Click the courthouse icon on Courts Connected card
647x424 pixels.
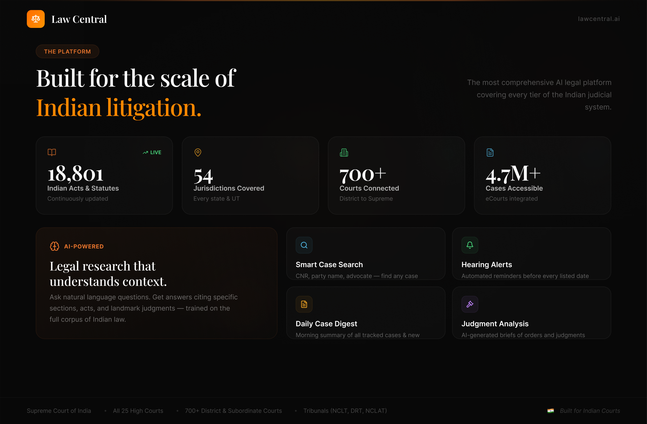[344, 152]
